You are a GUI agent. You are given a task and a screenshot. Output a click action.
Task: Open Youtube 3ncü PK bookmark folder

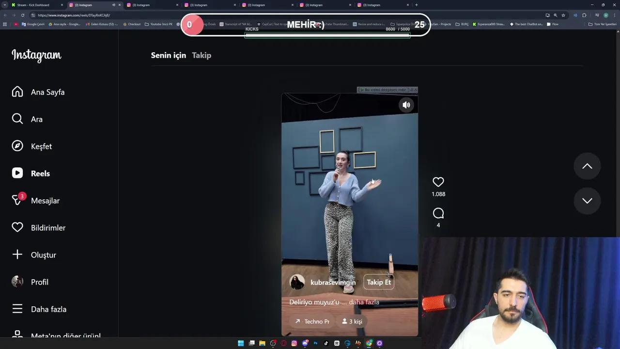pyautogui.click(x=159, y=24)
